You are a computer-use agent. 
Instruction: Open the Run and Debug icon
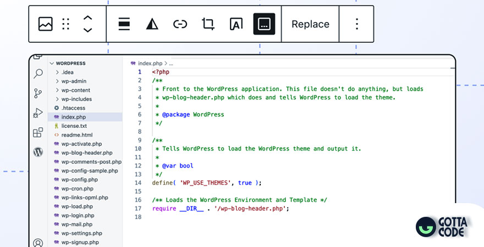click(x=38, y=113)
